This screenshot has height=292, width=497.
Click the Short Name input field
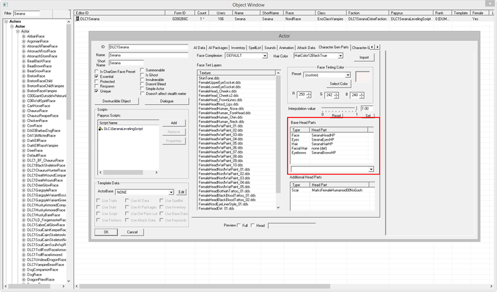126,63
